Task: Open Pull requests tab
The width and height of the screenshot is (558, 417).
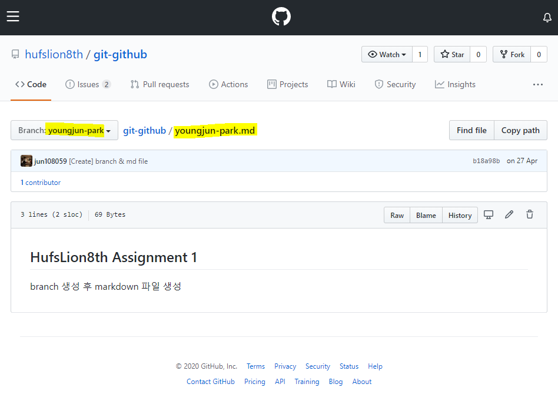Action: [160, 84]
